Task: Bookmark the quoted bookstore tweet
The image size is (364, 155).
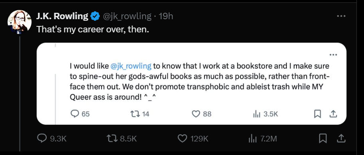Action: 317,114
